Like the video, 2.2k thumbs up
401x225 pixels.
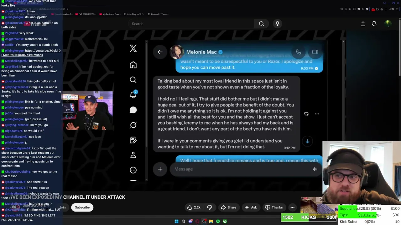pyautogui.click(x=194, y=207)
